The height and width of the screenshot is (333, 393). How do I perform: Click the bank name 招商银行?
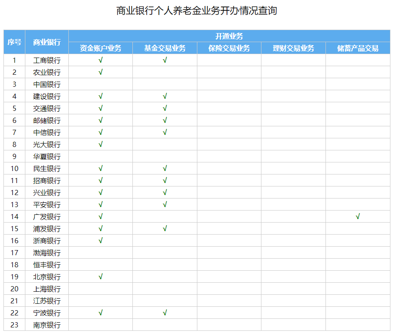[x=47, y=180]
